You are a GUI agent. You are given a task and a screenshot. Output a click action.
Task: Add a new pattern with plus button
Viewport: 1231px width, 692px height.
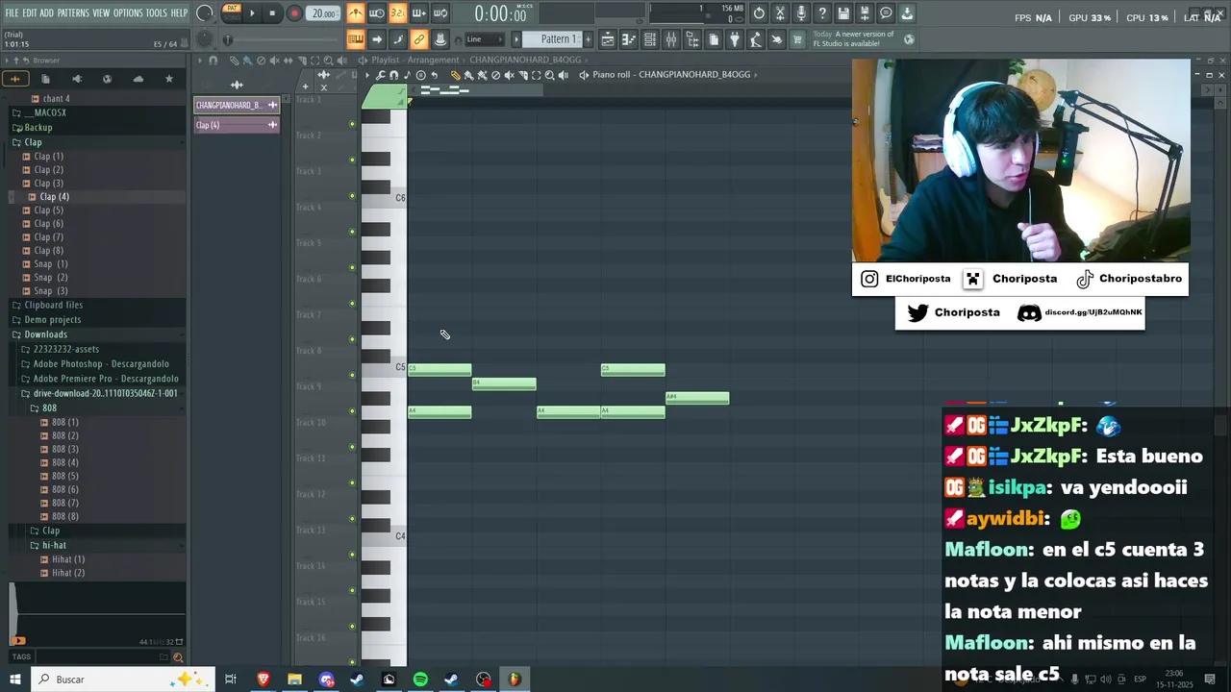[588, 39]
